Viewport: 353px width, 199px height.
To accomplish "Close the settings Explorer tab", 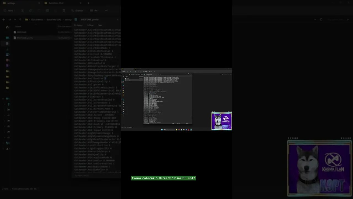I will point(39,3).
